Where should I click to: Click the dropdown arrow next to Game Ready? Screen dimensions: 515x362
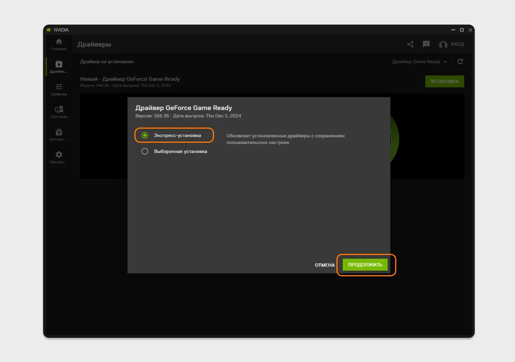445,62
